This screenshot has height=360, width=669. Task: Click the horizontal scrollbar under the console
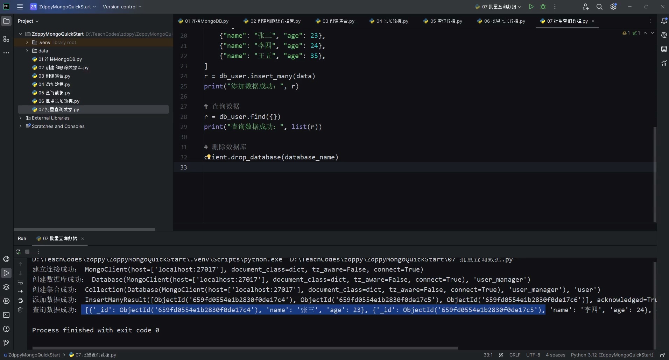pos(245,348)
